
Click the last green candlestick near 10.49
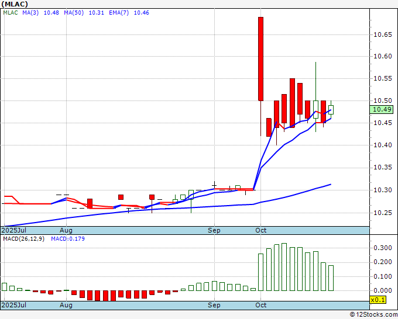point(331,110)
